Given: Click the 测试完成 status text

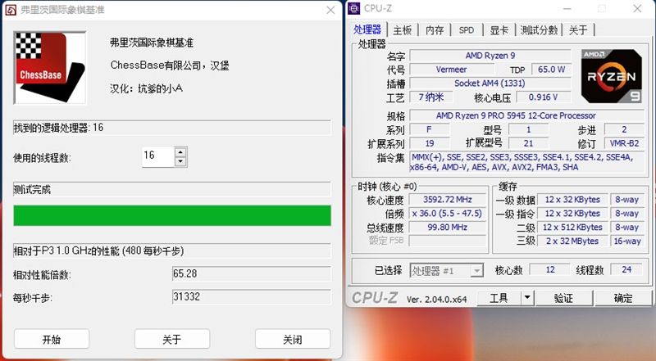Looking at the screenshot, I should click(x=32, y=190).
